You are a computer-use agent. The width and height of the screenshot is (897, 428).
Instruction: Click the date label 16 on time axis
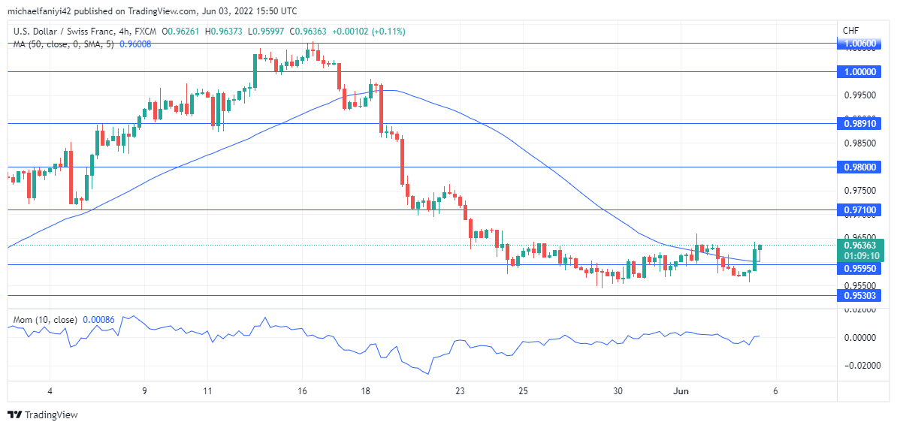[303, 391]
